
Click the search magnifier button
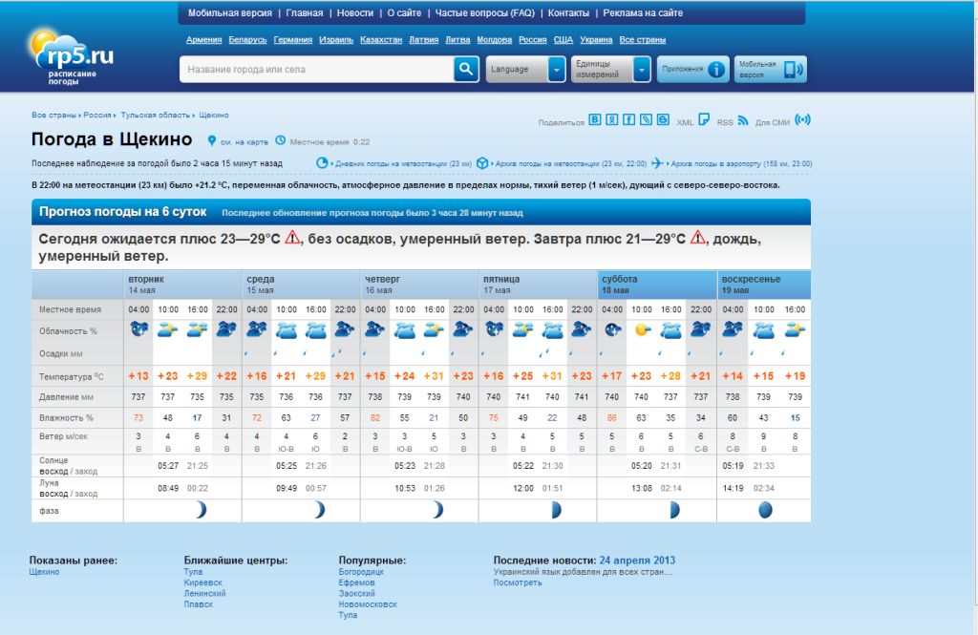click(465, 69)
